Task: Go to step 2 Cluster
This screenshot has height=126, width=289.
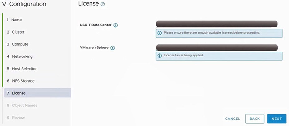Action: point(18,32)
